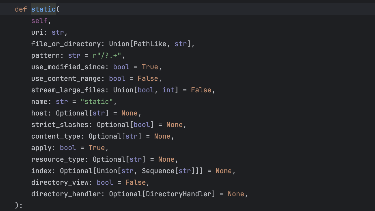The width and height of the screenshot is (375, 211).
Task: Click the resource_type parameter
Action: pyautogui.click(x=58, y=159)
